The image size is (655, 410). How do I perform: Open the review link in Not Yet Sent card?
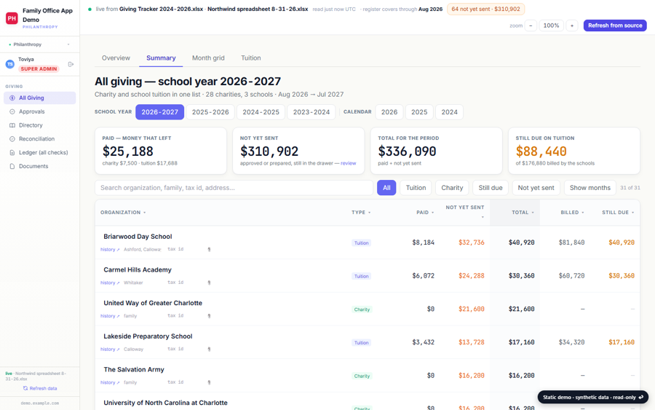pos(348,163)
